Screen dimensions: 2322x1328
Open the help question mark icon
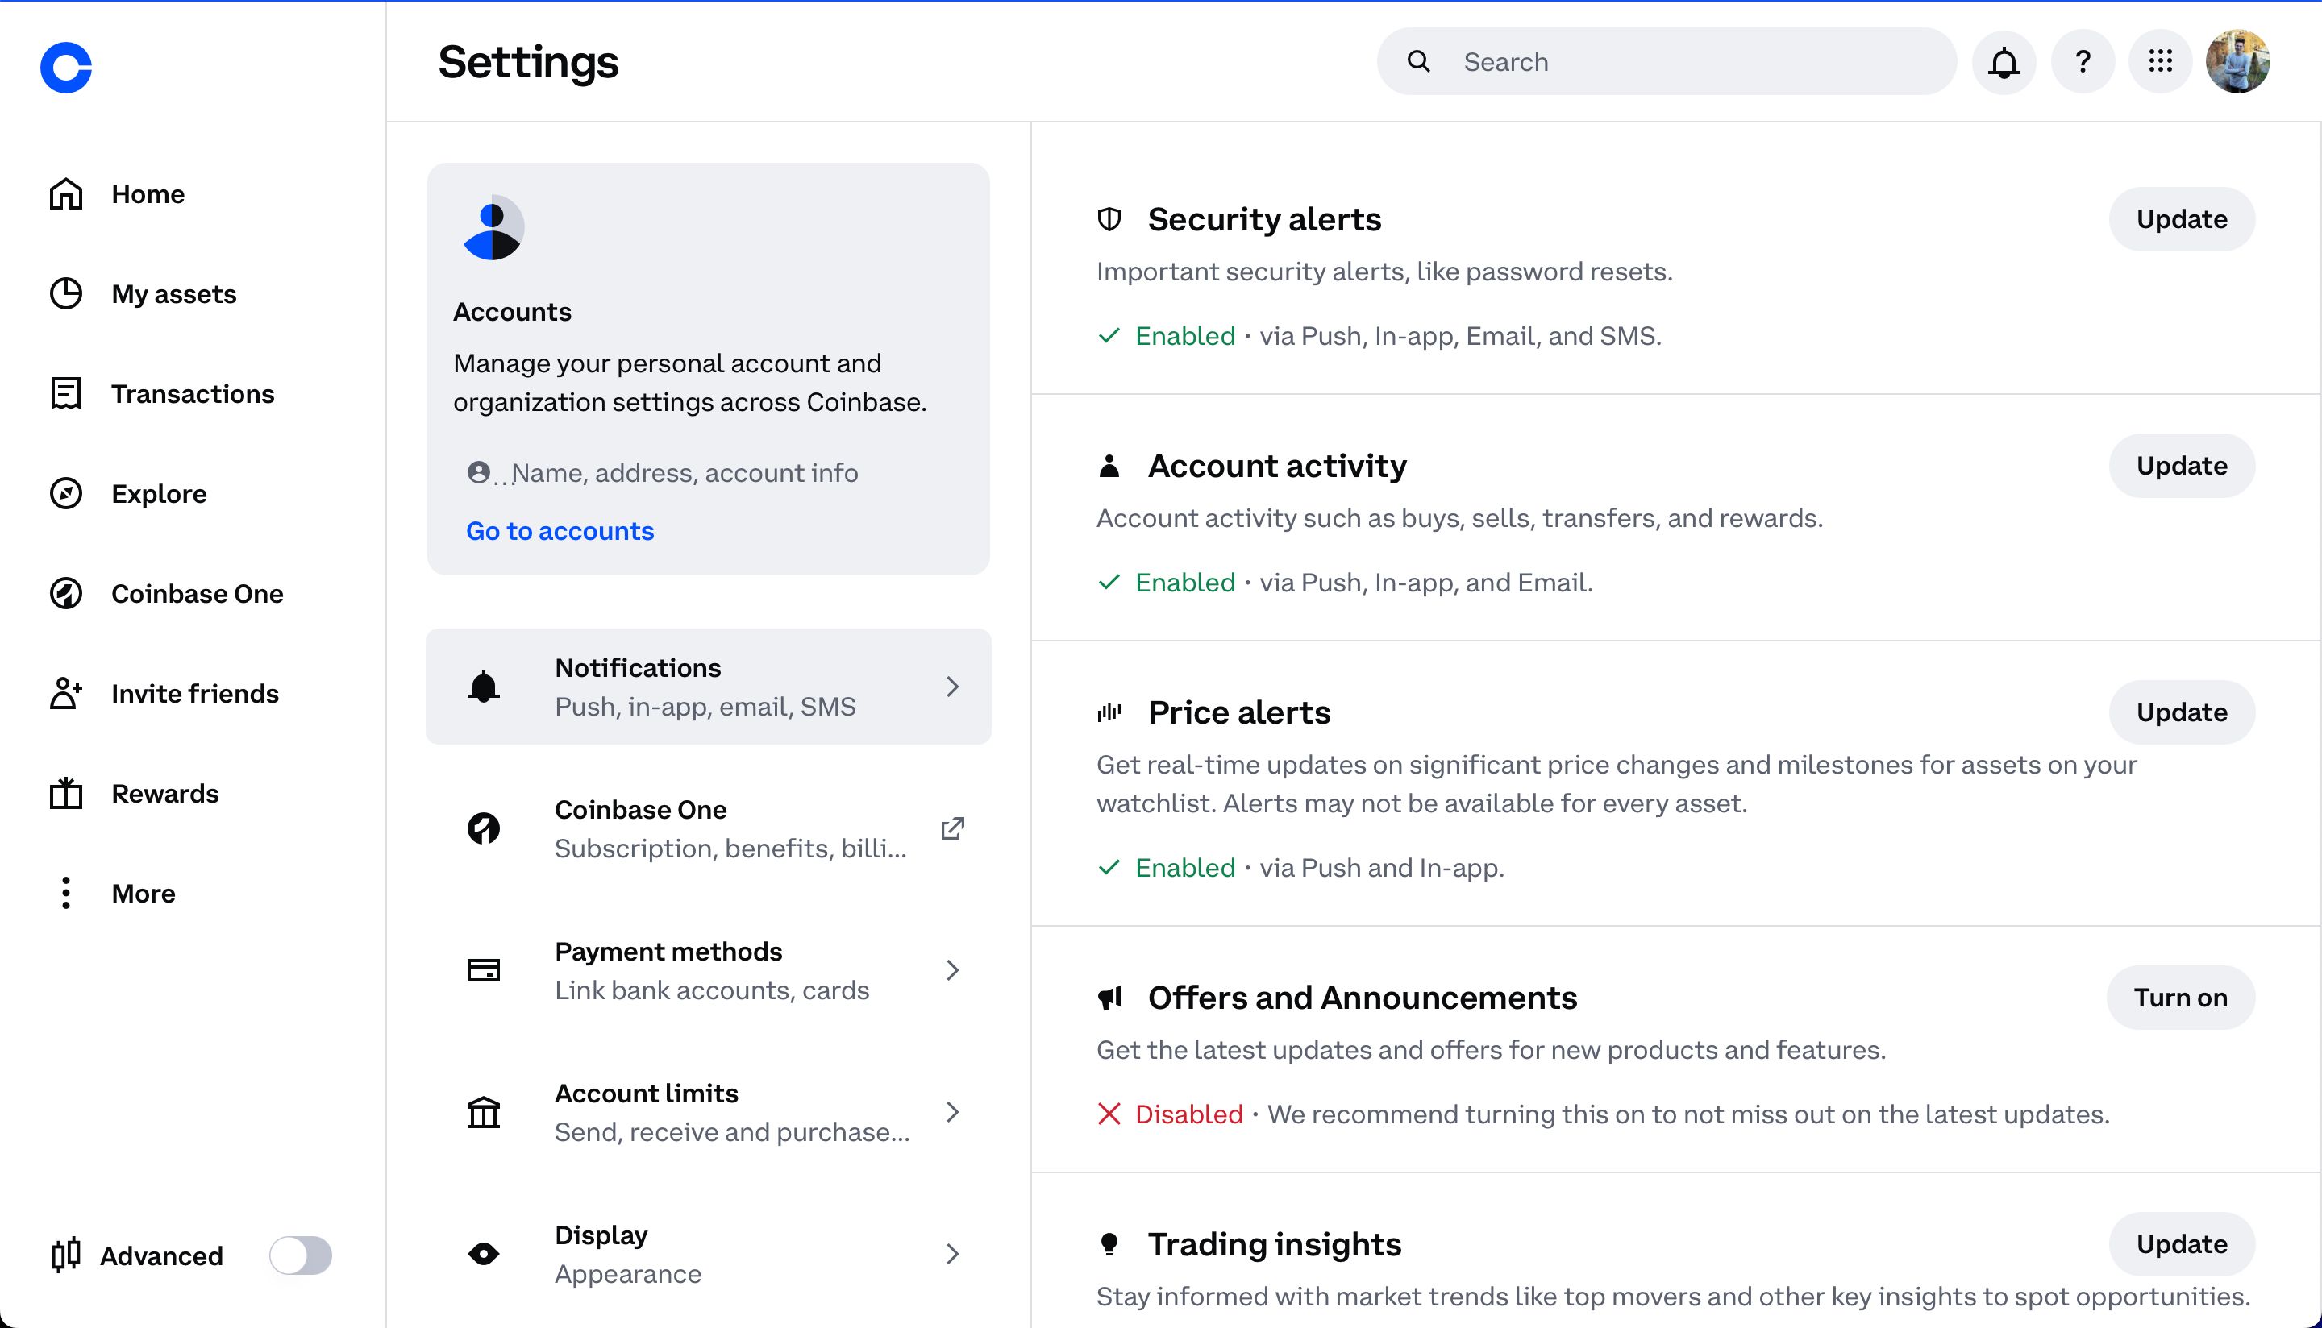pyautogui.click(x=2082, y=62)
